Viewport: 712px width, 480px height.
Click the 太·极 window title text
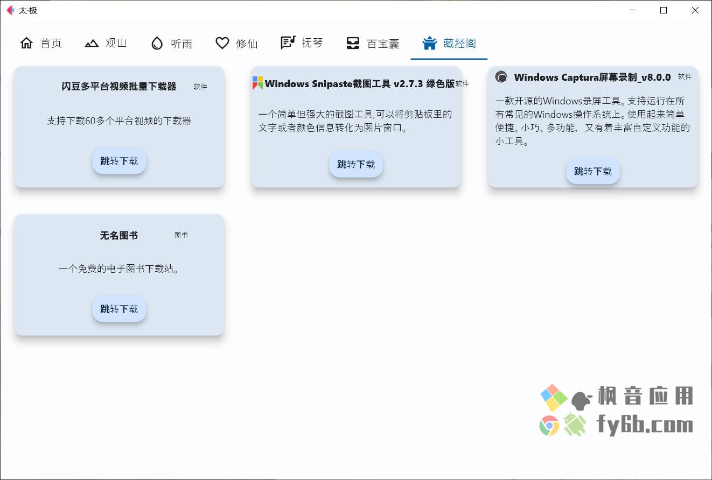(x=28, y=10)
